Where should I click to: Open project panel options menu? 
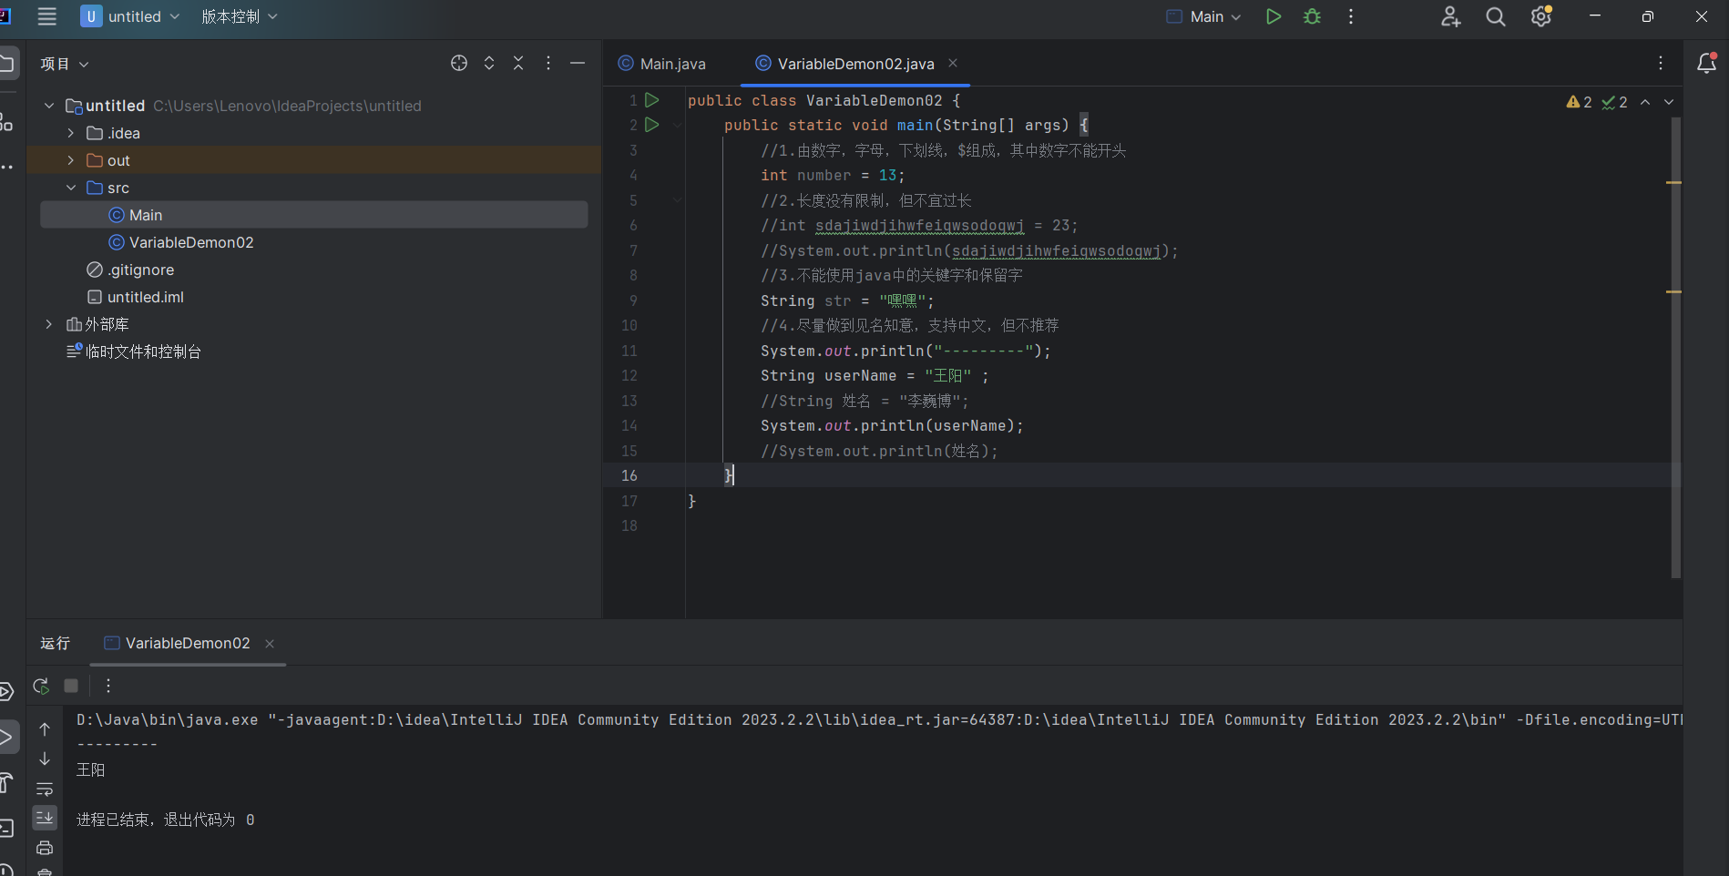click(x=547, y=63)
